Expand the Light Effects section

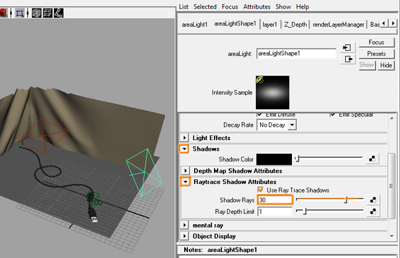coord(185,138)
